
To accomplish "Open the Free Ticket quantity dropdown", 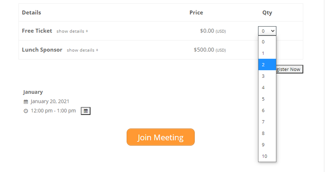I will [x=267, y=31].
